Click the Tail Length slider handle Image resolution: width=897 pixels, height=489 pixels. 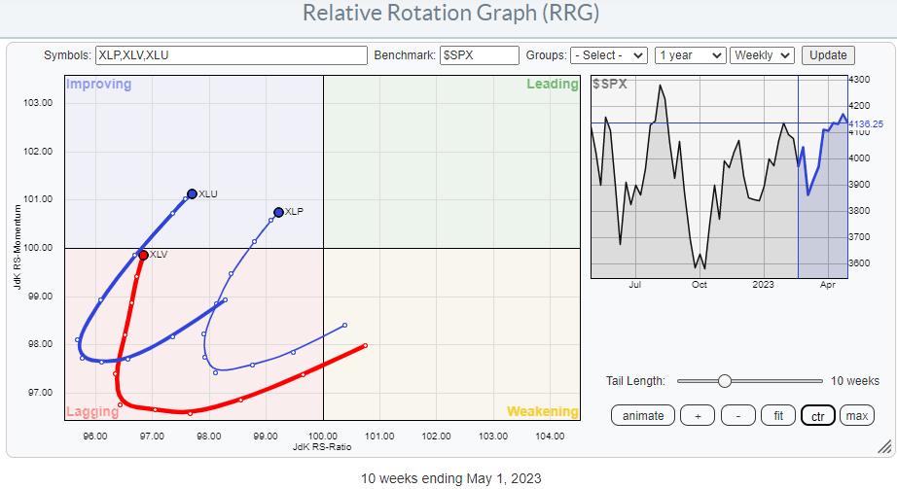724,381
